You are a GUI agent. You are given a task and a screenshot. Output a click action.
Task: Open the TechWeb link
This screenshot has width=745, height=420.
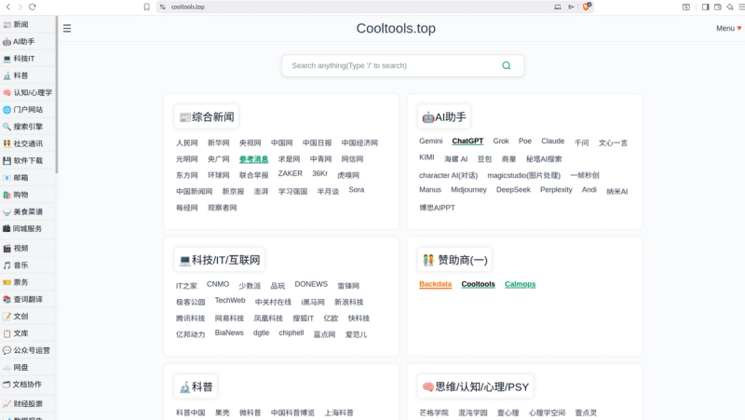(230, 300)
